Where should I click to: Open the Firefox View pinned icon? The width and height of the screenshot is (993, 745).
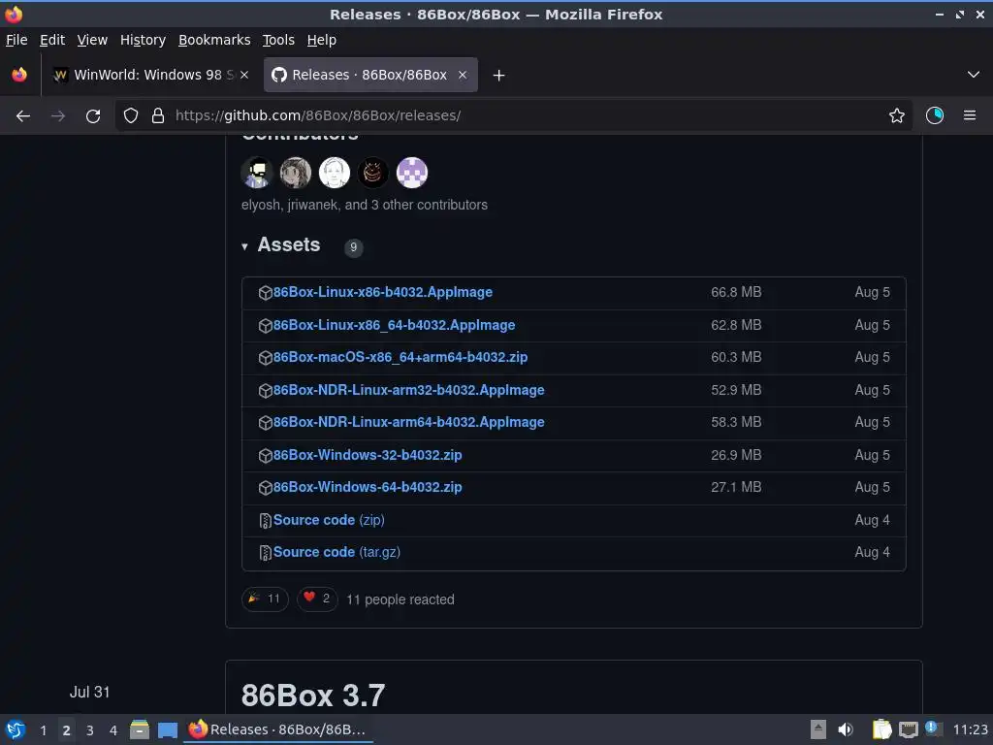(x=19, y=75)
